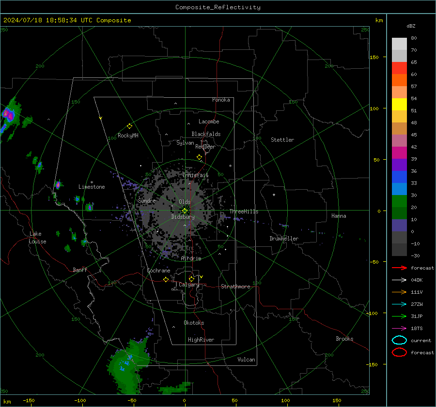
Task: Click the magenta swatch between 42 and 39 dBZ
Action: click(x=399, y=153)
